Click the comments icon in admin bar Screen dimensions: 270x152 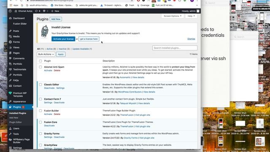pos(44,11)
